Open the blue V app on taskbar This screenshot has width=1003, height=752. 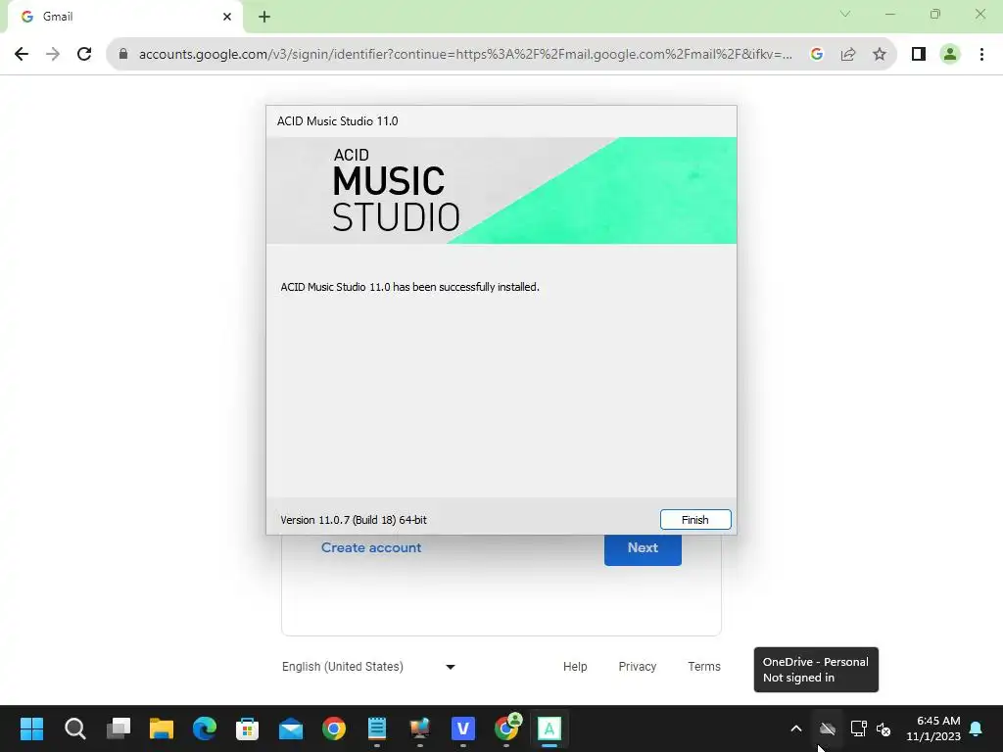(x=463, y=728)
